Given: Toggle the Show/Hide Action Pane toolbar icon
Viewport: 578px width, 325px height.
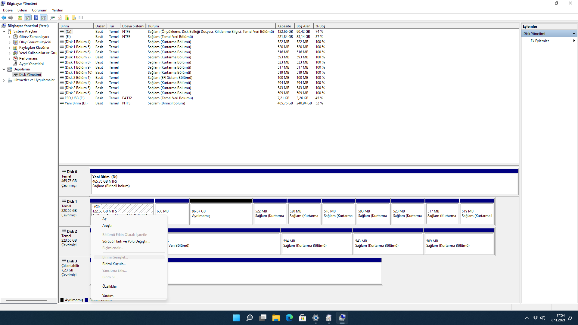Looking at the screenshot, I should (44, 17).
